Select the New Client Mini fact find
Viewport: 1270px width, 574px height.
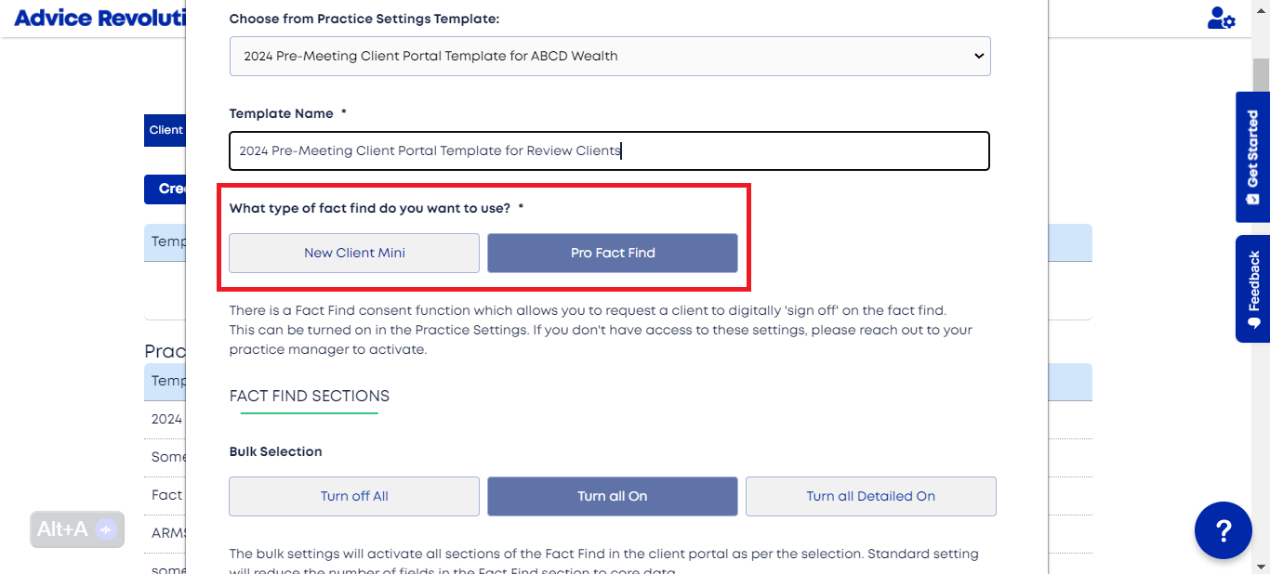[354, 253]
